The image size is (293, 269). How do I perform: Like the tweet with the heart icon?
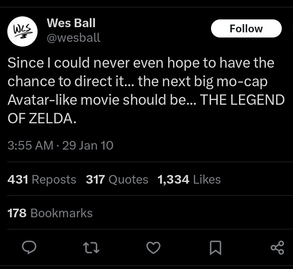click(x=153, y=247)
